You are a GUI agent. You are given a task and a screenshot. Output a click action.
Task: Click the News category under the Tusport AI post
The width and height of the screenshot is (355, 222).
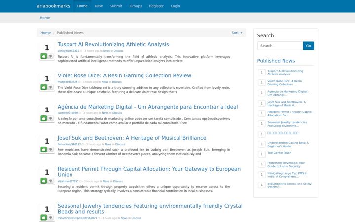[x=106, y=51]
